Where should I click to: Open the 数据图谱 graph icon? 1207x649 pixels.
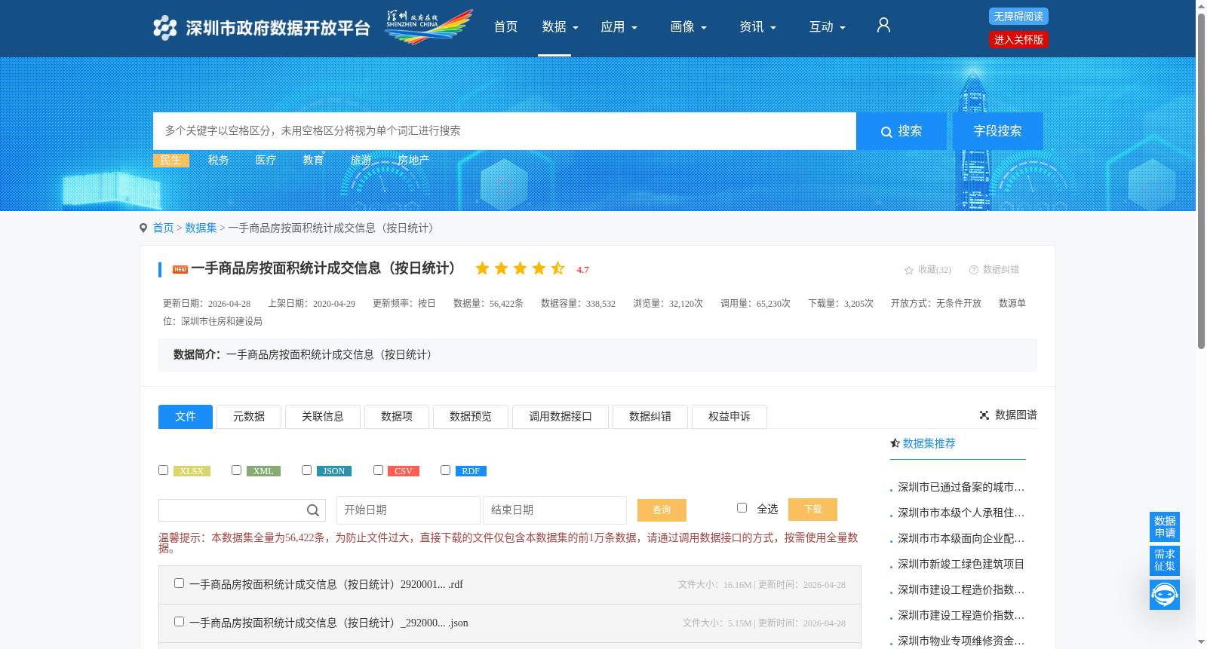pyautogui.click(x=984, y=415)
